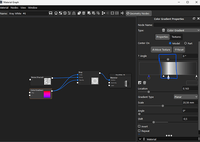Open the Gradient Type Planar dropdown
Viewport: 200px width, 142px height.
186,97
